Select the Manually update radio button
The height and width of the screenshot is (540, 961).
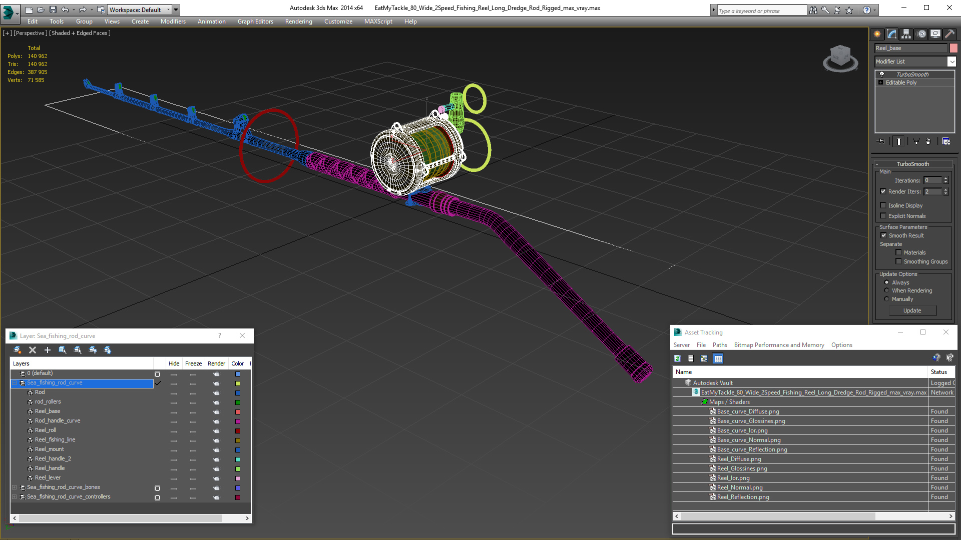coord(886,298)
